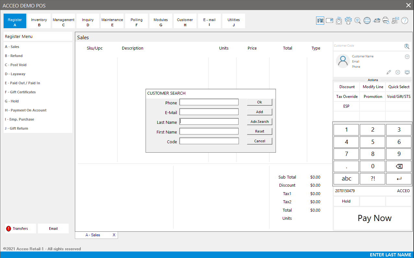Open the Help question mark icon
The width and height of the screenshot is (414, 258).
pyautogui.click(x=405, y=20)
